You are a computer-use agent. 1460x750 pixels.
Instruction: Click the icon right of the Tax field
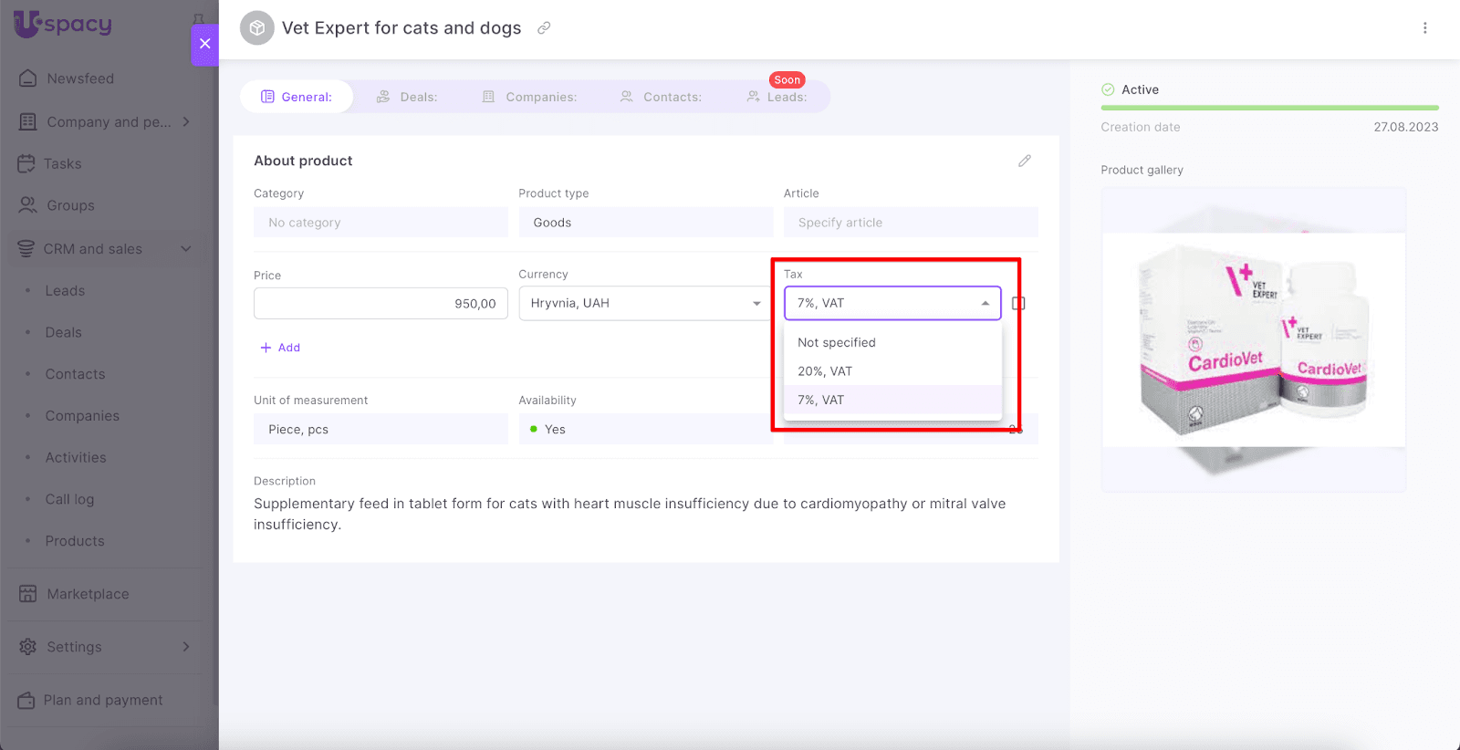pos(1018,303)
